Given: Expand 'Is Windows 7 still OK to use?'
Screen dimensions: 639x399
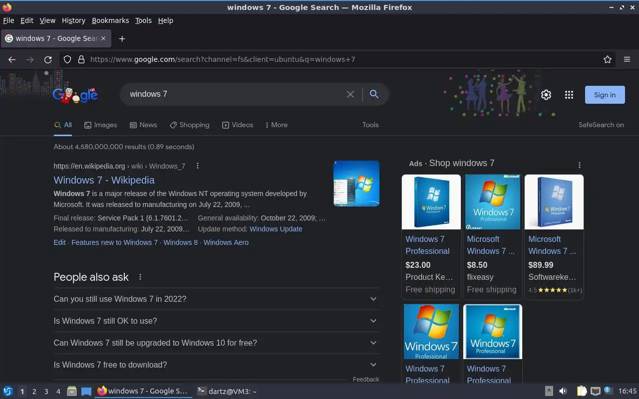Looking at the screenshot, I should tap(216, 321).
